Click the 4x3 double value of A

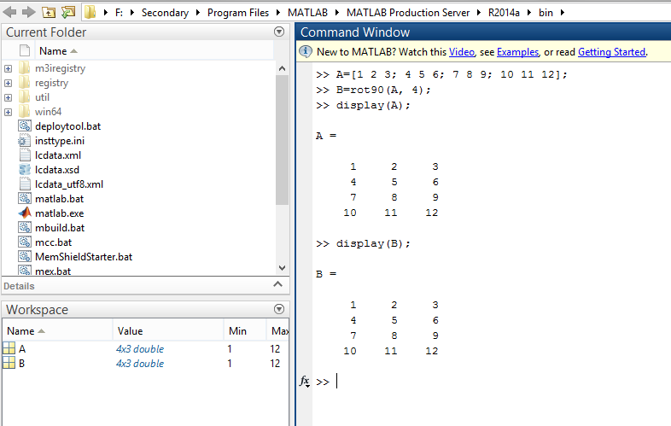pyautogui.click(x=140, y=349)
